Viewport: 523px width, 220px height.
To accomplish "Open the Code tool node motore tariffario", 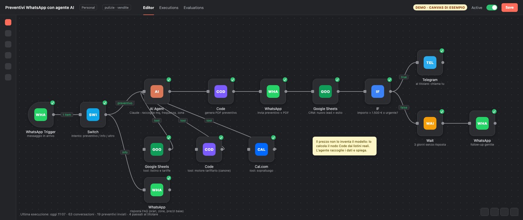I will 209,149.
